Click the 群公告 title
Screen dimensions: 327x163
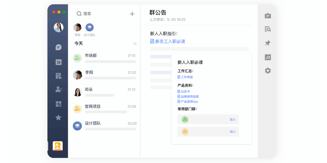(158, 13)
